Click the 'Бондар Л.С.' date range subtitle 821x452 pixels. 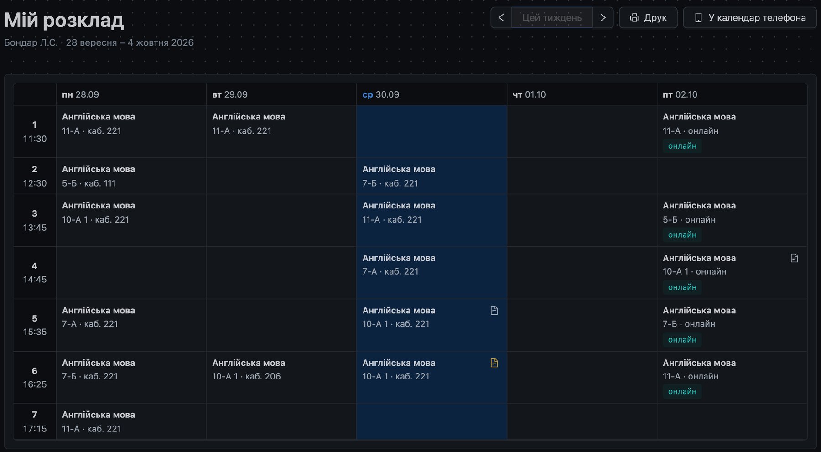tap(99, 42)
